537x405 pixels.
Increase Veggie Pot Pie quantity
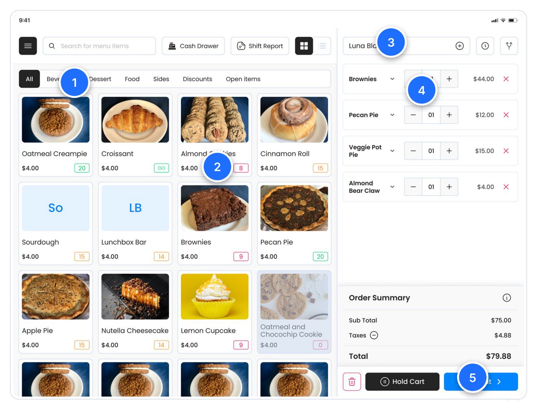(x=449, y=151)
